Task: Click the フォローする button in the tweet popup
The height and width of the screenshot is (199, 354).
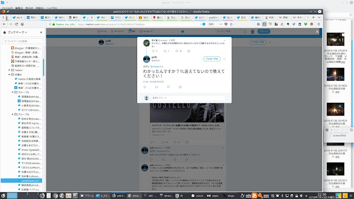Action: click(212, 59)
